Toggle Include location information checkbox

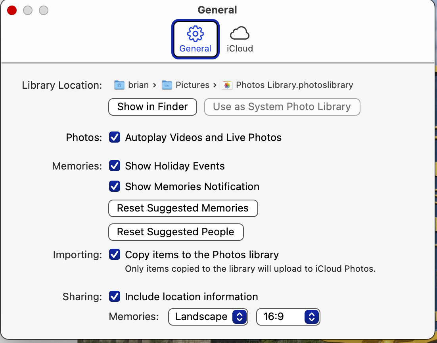click(x=115, y=297)
